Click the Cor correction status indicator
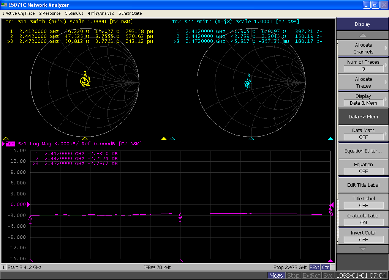The width and height of the screenshot is (389, 280). (326, 267)
